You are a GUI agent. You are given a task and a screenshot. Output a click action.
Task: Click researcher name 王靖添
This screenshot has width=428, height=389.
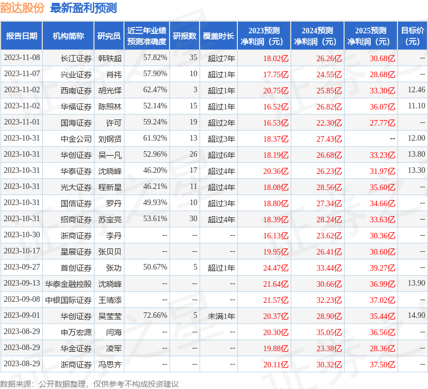coord(110,300)
